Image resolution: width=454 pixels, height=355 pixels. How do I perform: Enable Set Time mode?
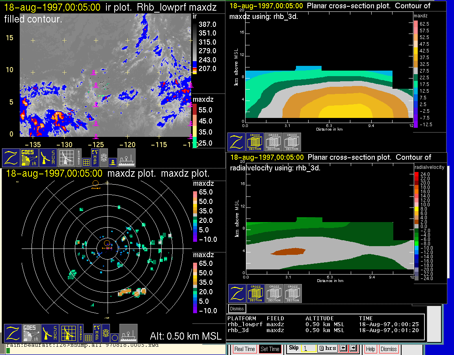270,349
